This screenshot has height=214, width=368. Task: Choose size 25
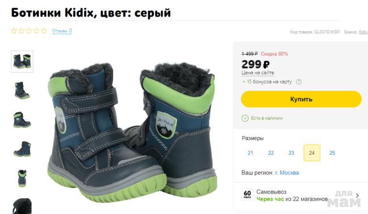pos(332,153)
